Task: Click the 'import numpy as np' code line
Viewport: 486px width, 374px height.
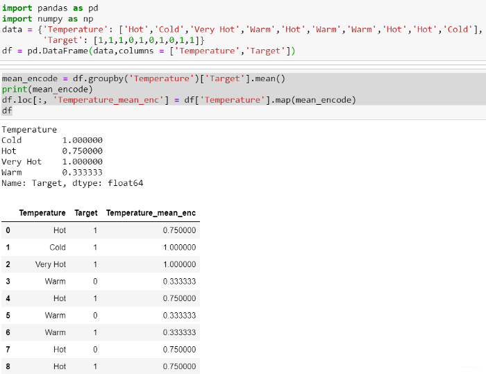Action: click(47, 19)
